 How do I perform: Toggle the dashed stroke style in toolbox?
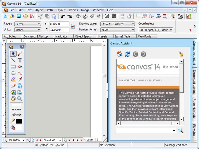click(x=16, y=109)
